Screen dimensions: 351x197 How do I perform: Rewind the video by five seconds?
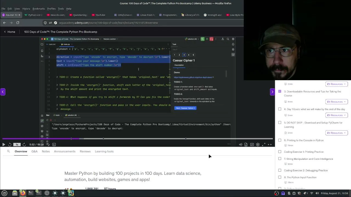coord(10,144)
